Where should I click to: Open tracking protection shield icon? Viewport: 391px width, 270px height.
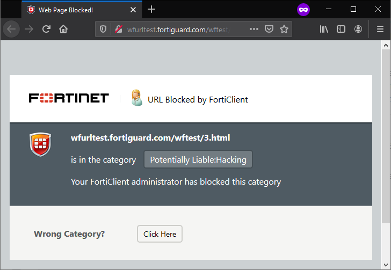104,29
